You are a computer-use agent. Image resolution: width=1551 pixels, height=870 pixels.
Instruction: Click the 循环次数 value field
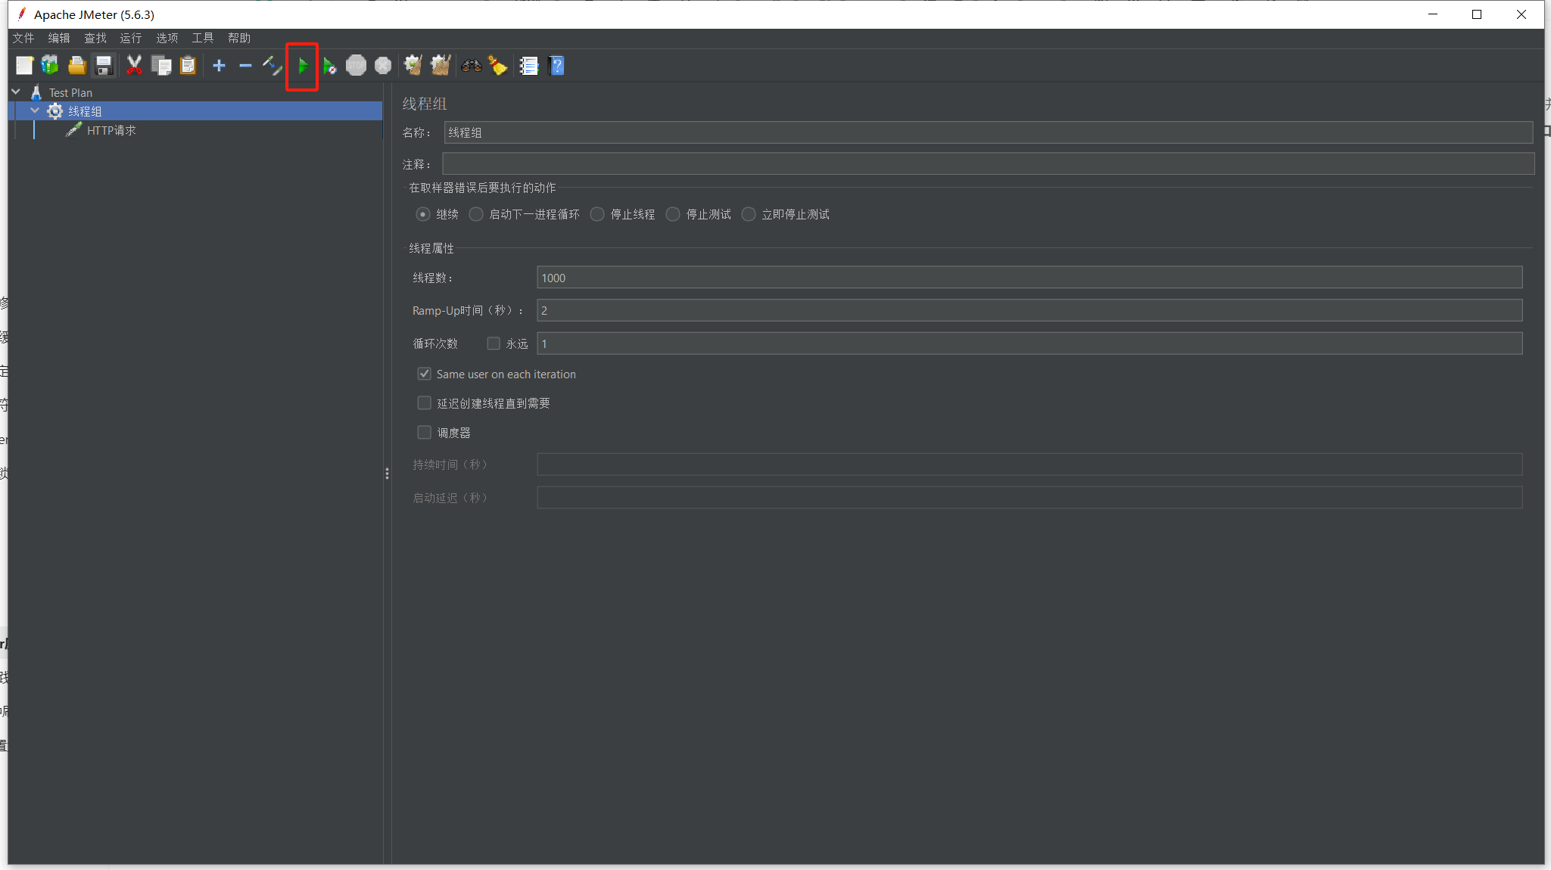pos(1029,343)
